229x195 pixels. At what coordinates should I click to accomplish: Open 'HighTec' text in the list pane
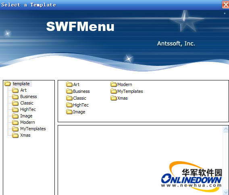pos(81,105)
